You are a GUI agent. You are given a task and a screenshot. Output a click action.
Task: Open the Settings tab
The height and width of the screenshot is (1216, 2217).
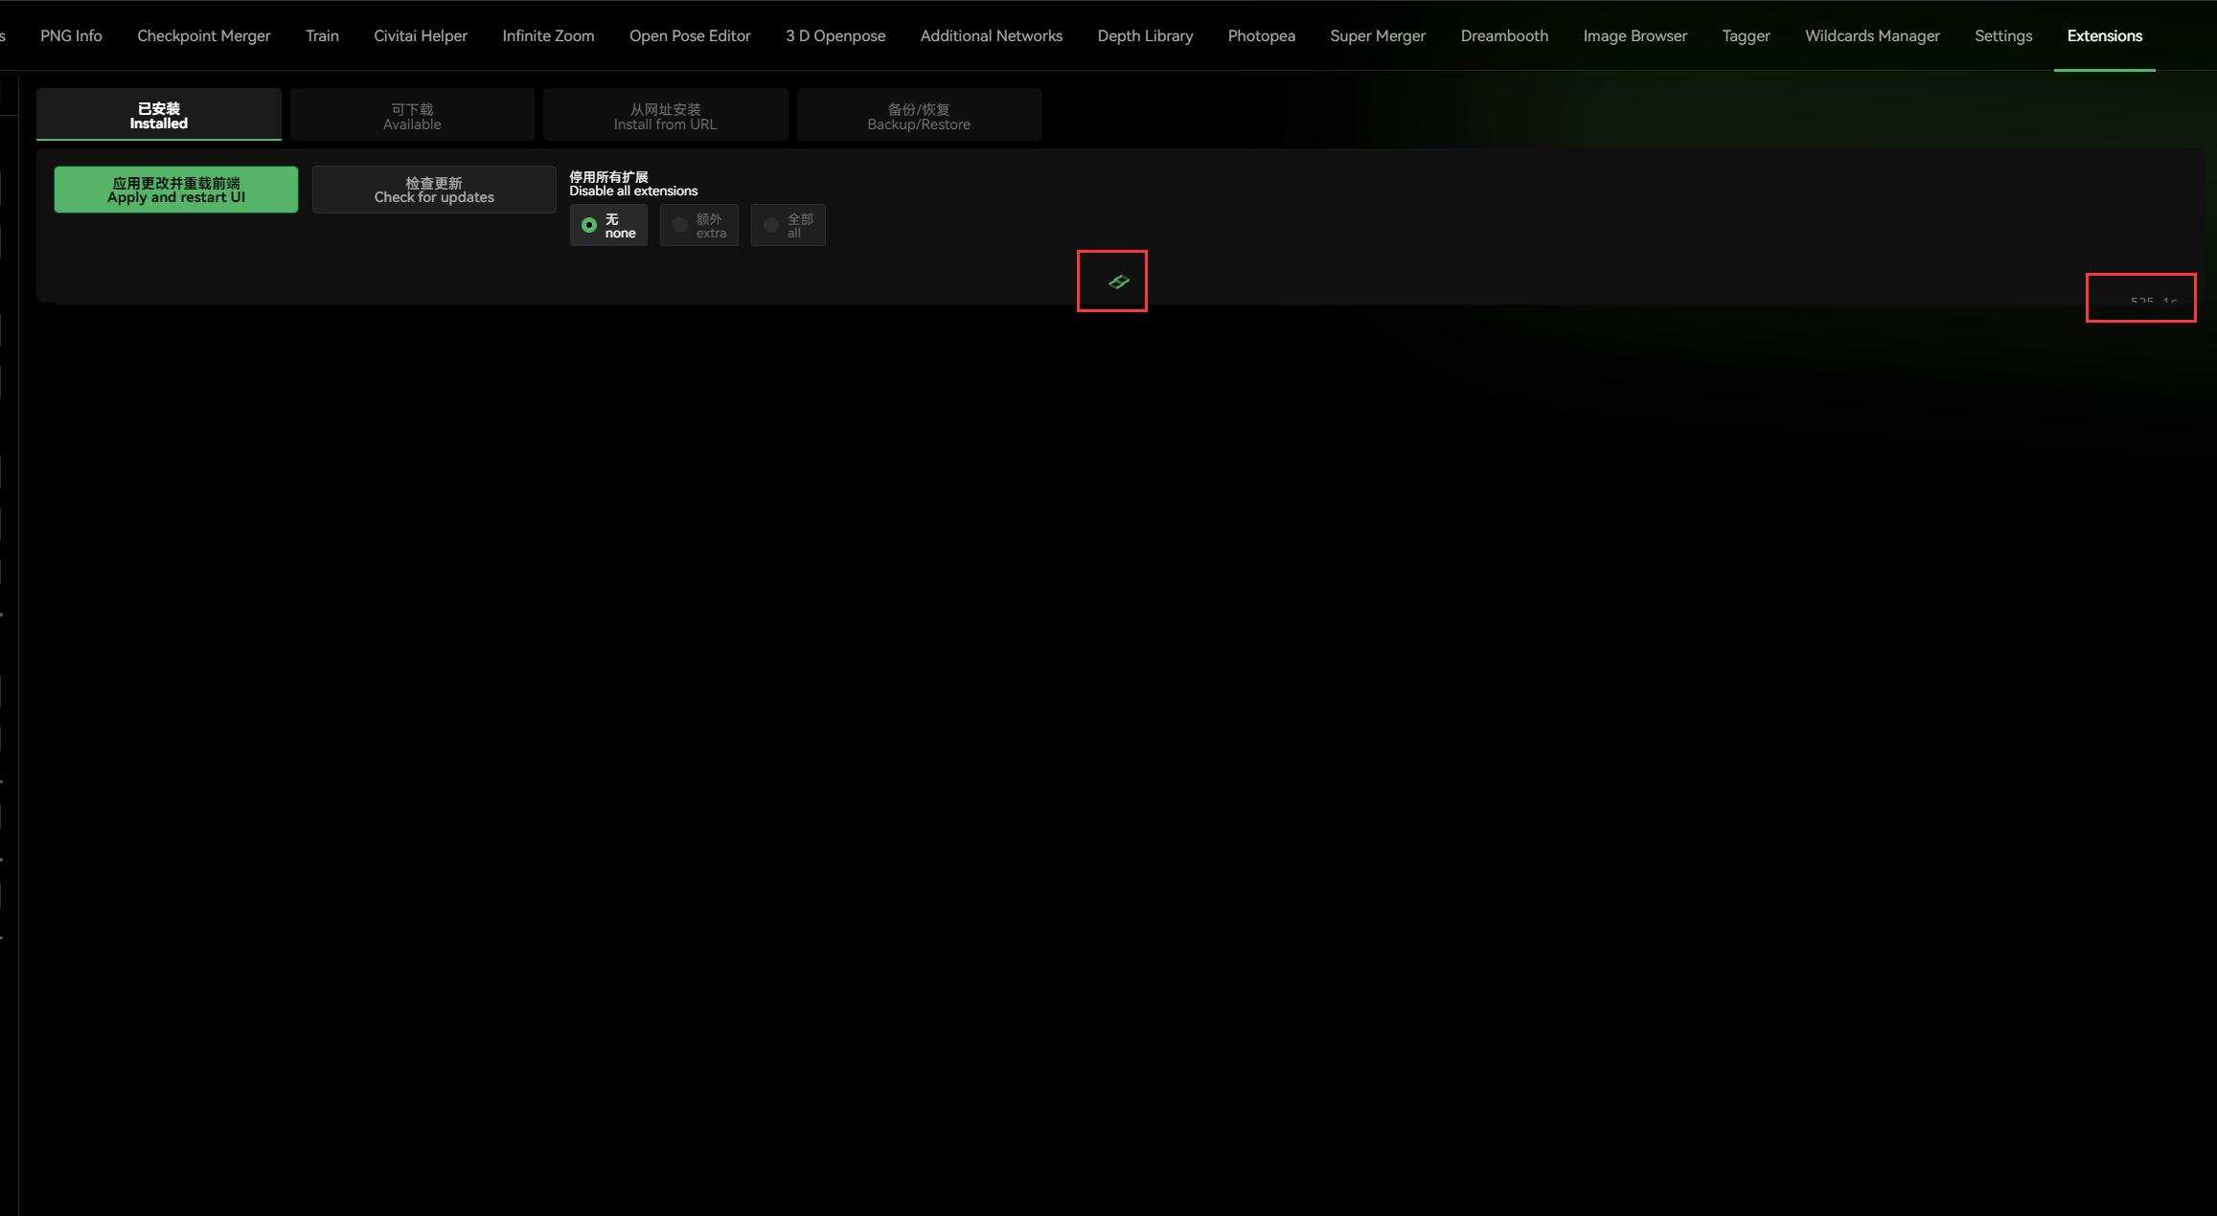click(2003, 35)
